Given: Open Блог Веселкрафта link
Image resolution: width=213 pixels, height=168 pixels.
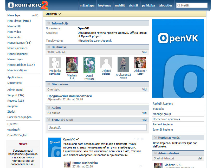Looking at the screenshot, I should click(20, 117).
